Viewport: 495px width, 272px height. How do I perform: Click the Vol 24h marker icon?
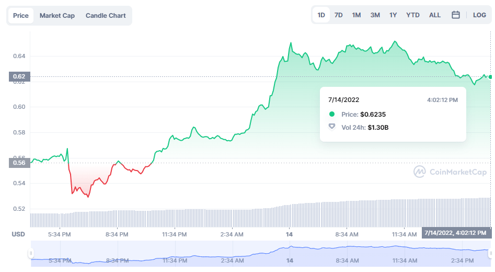[x=331, y=127]
